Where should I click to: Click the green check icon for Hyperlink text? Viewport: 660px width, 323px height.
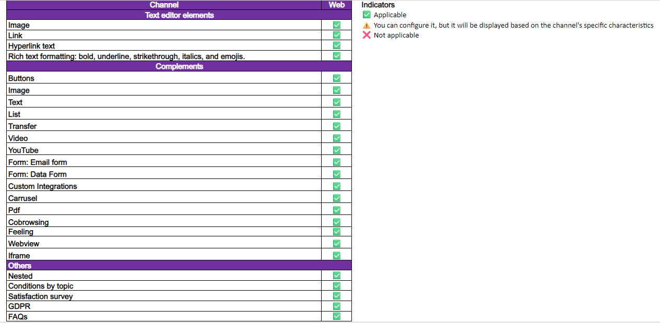coord(337,45)
